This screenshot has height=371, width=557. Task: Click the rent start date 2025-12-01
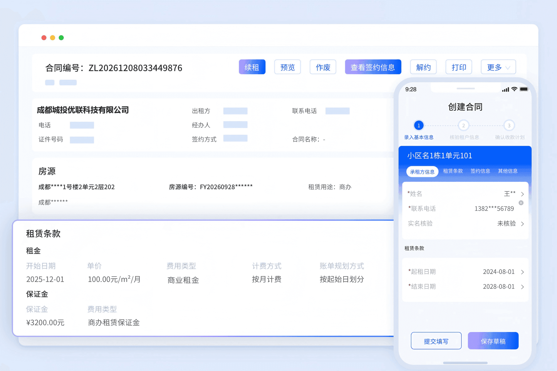click(x=45, y=279)
